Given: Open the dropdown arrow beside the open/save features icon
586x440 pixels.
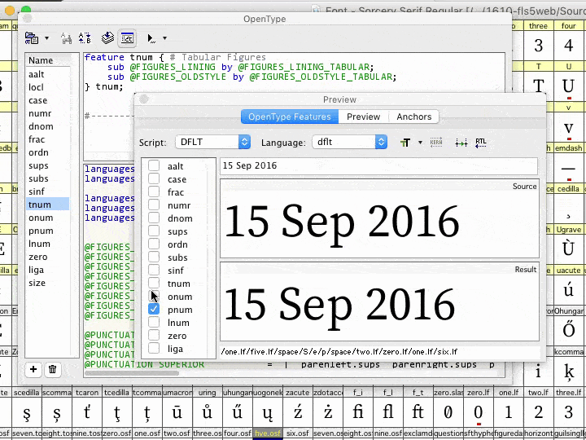Looking at the screenshot, I should pos(46,38).
